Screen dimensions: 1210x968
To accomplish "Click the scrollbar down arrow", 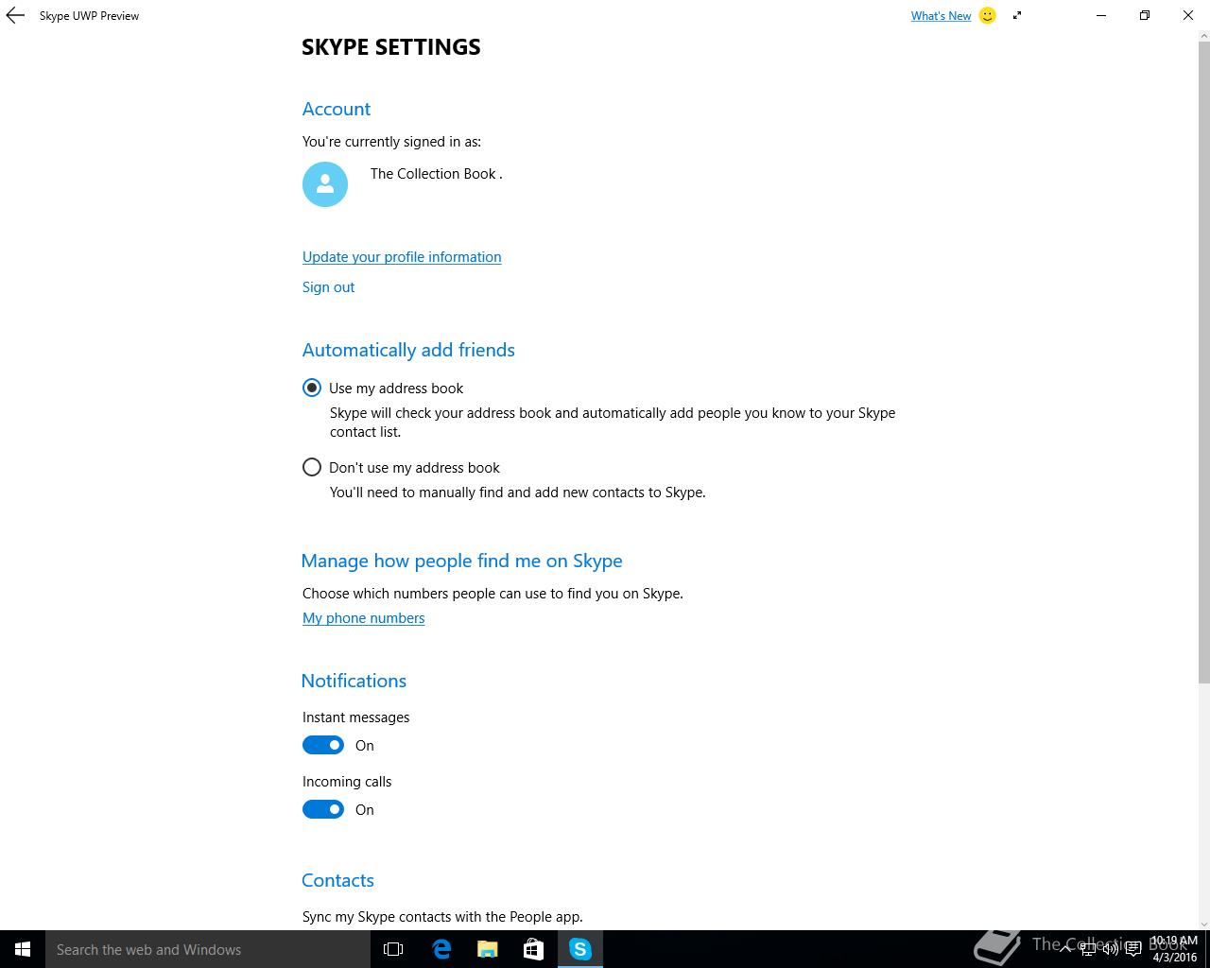I will 1203,924.
